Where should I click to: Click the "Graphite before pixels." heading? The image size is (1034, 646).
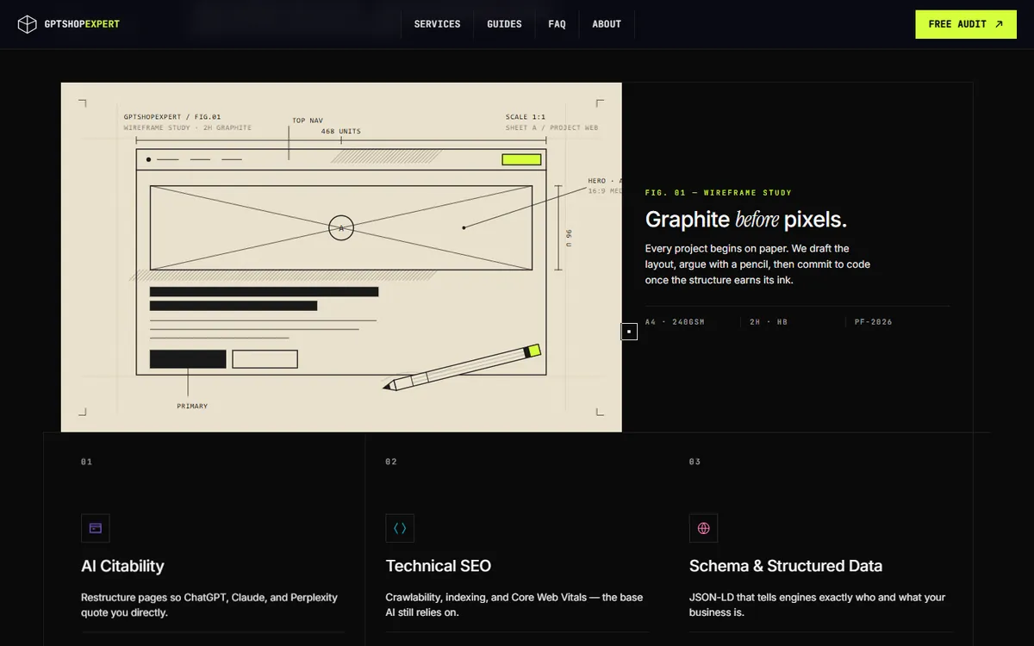tap(746, 220)
